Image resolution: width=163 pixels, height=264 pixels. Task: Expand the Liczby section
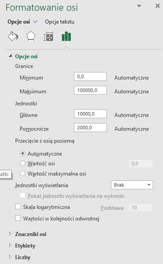(10, 257)
